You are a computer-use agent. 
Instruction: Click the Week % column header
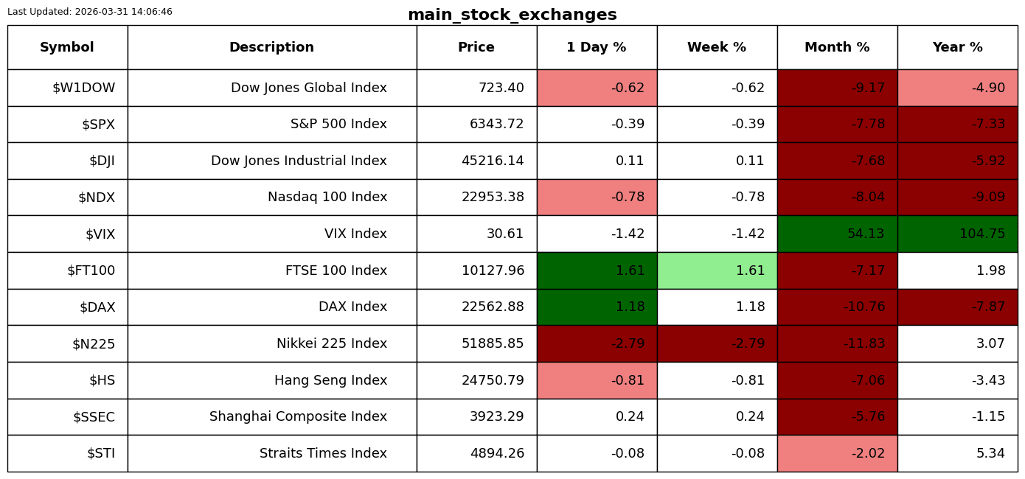(717, 47)
